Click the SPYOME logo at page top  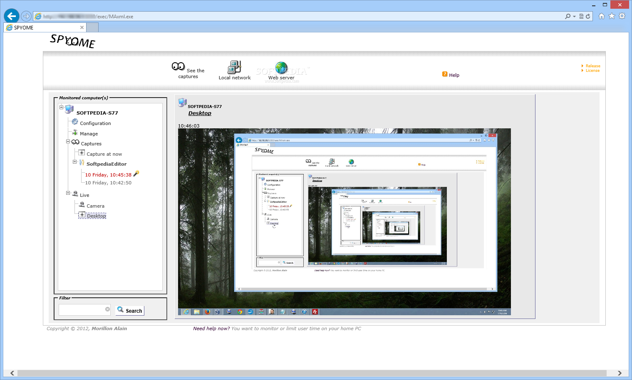(x=73, y=41)
